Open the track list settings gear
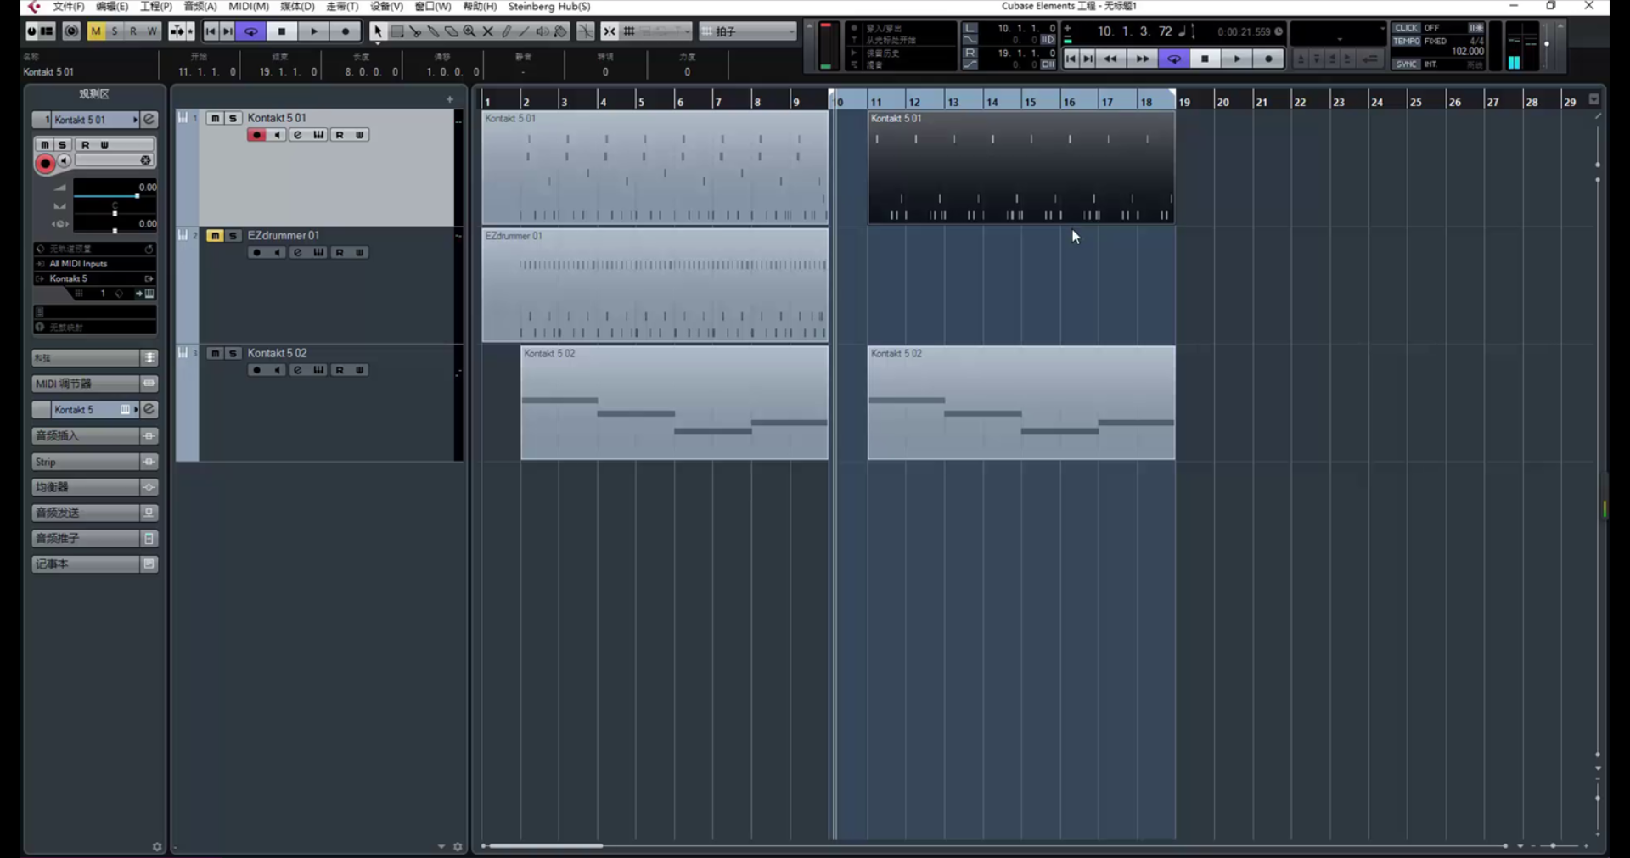 tap(458, 846)
